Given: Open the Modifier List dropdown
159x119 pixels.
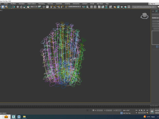Looking at the screenshot, I should pyautogui.click(x=155, y=18).
